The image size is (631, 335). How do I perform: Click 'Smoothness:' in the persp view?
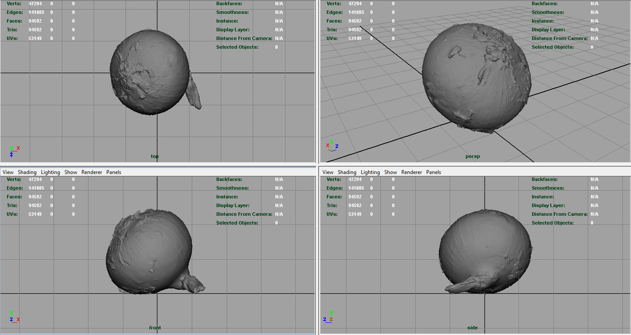click(x=548, y=12)
